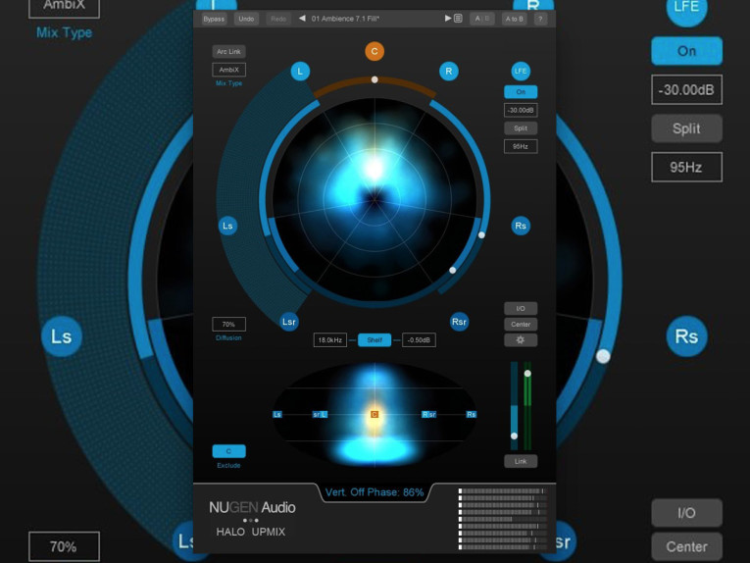
Task: Click the Vert. Off Phase: 86% readout
Action: (x=375, y=492)
